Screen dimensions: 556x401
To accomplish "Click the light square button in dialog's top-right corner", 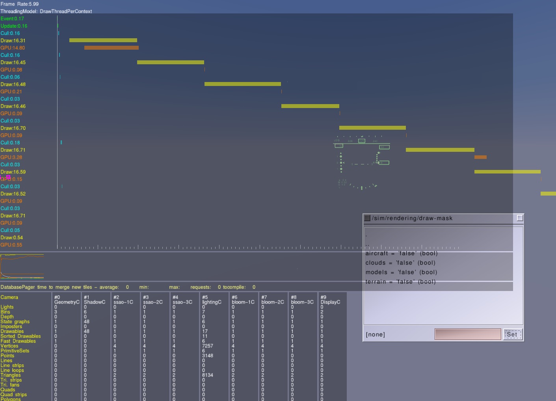I will 520,218.
